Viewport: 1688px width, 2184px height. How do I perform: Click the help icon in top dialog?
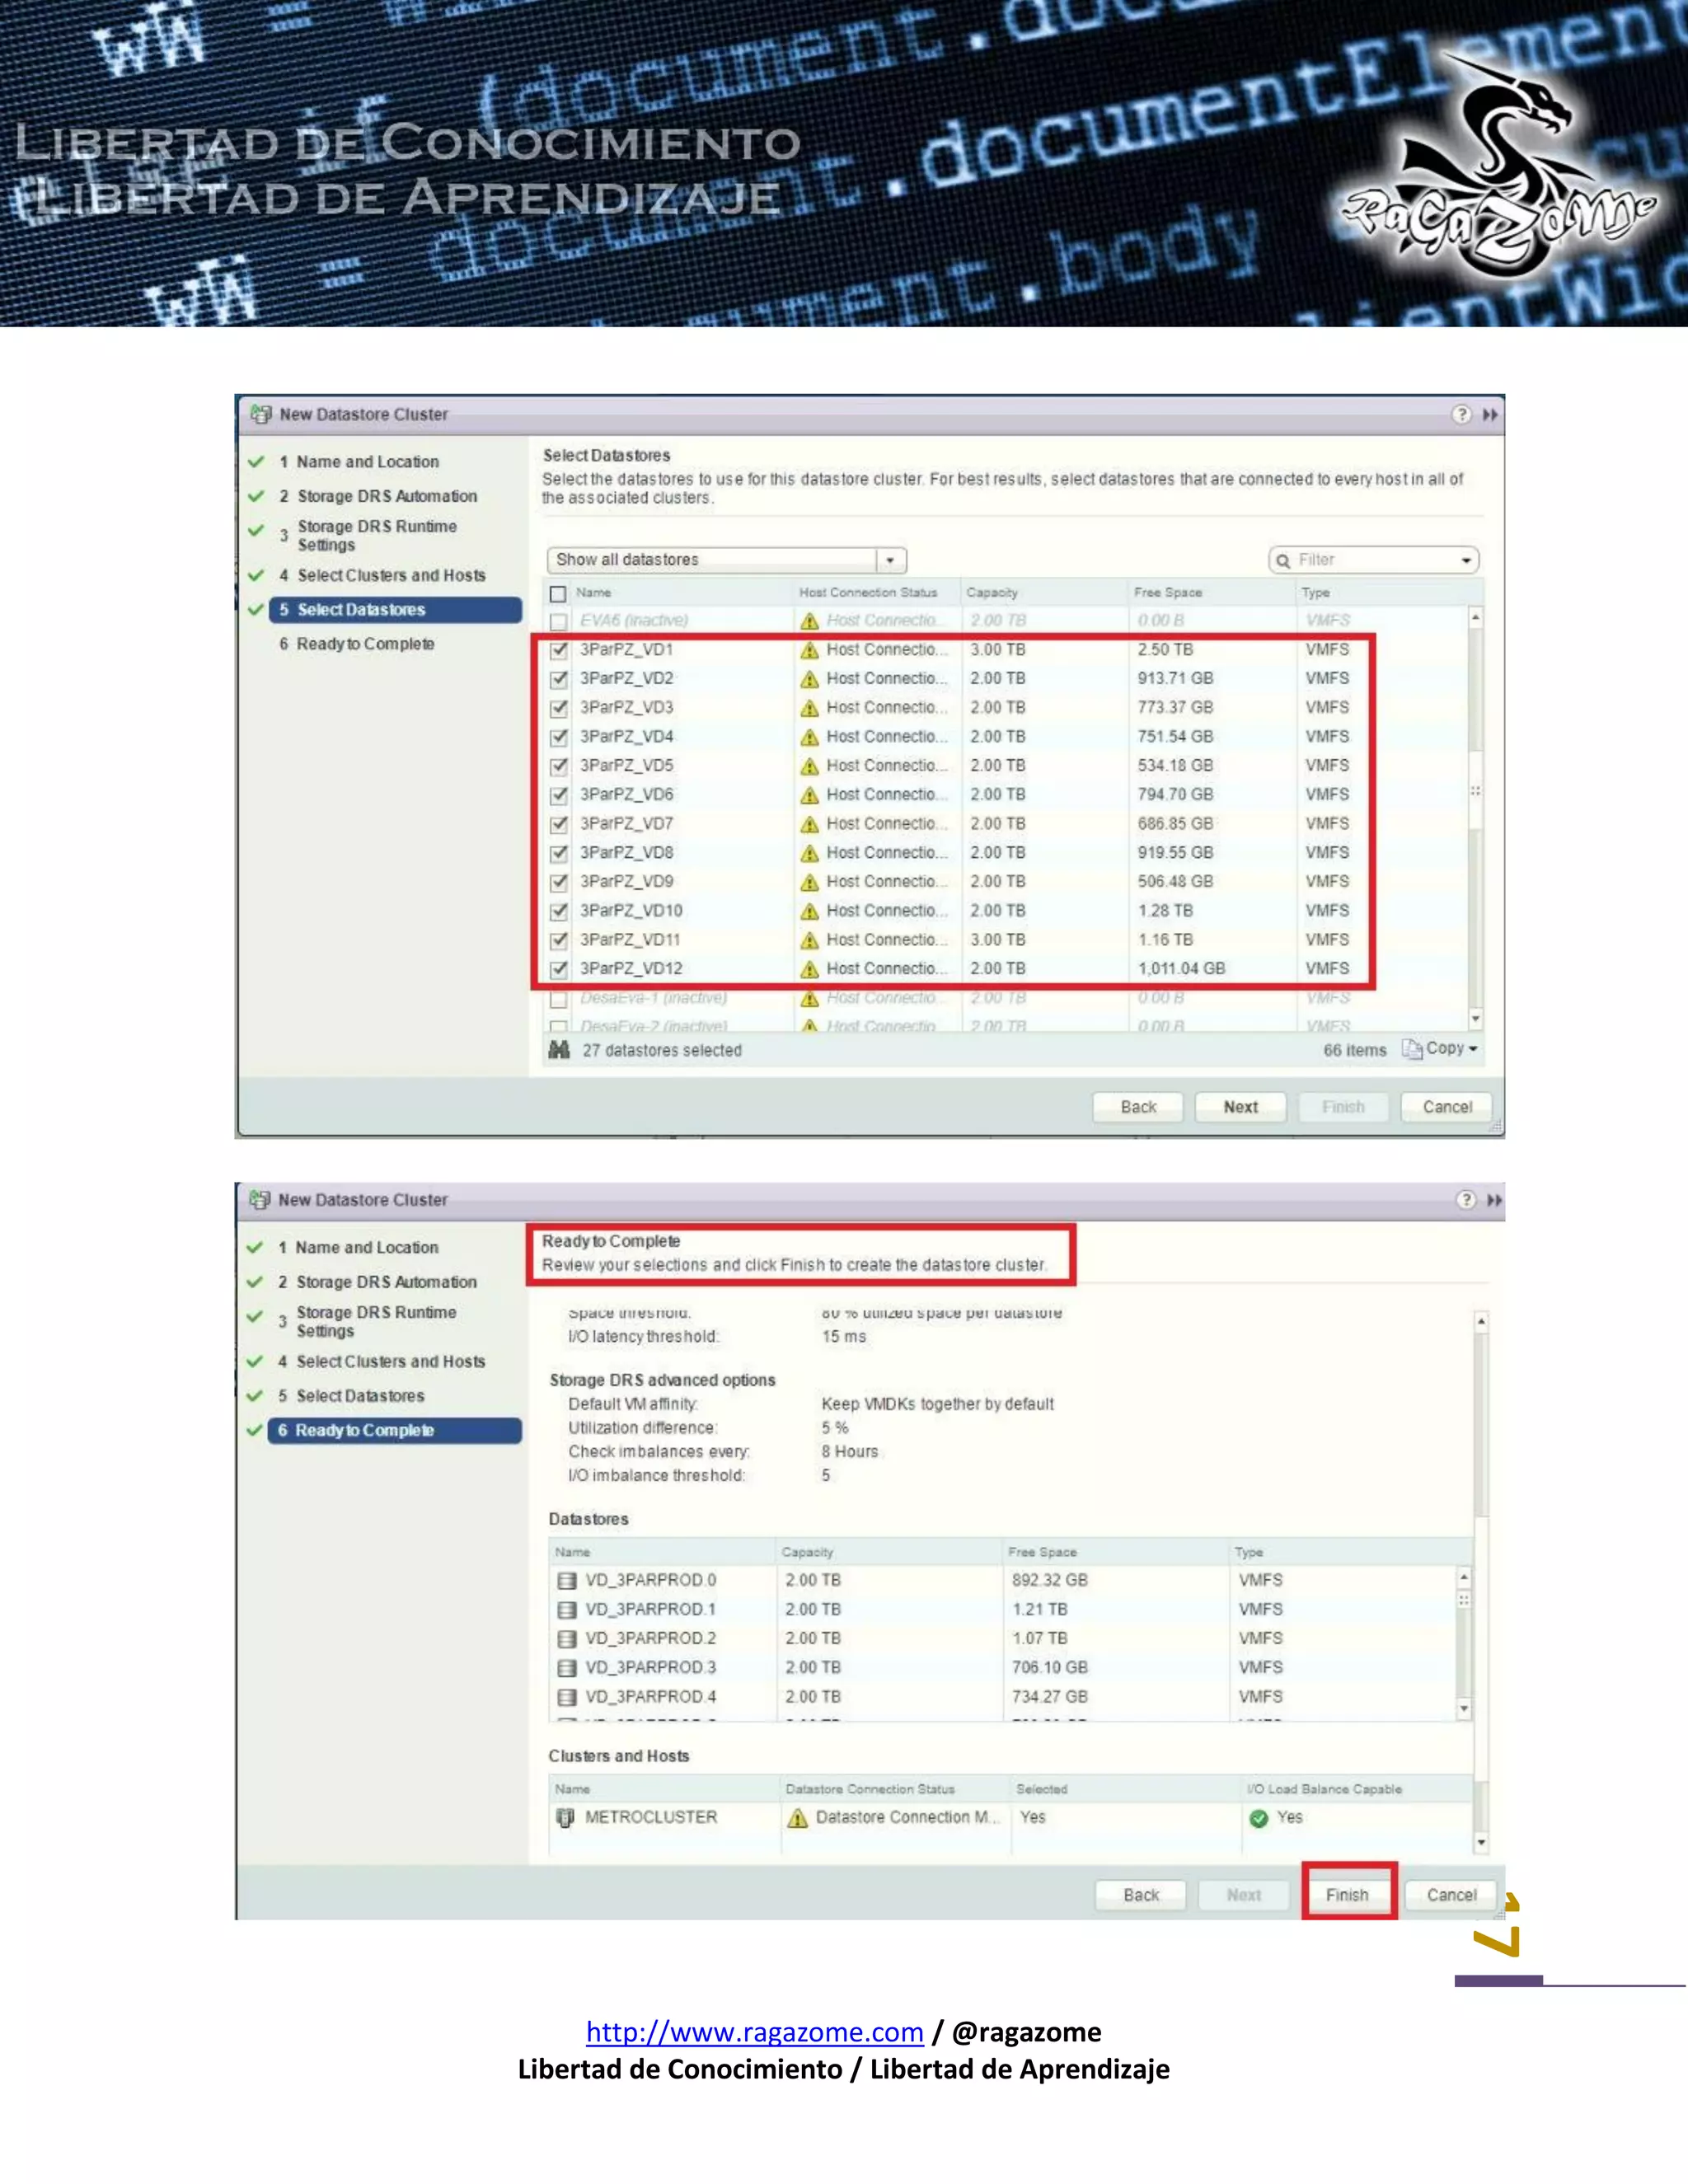point(1461,414)
